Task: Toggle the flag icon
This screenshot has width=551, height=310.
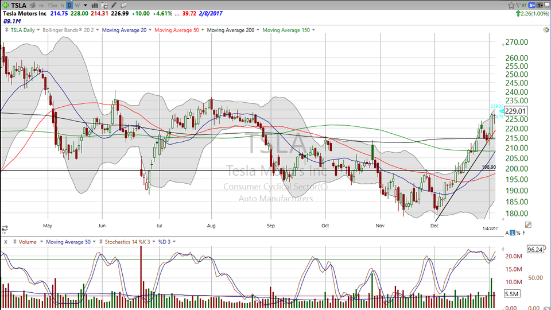Action: [x=518, y=5]
